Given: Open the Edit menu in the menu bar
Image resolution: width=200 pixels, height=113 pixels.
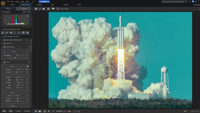Looking at the screenshot, I should [x=12, y=2].
